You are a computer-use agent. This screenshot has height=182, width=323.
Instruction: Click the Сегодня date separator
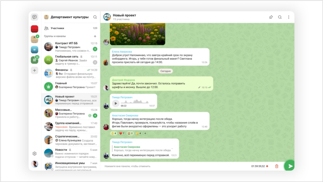tap(165, 71)
